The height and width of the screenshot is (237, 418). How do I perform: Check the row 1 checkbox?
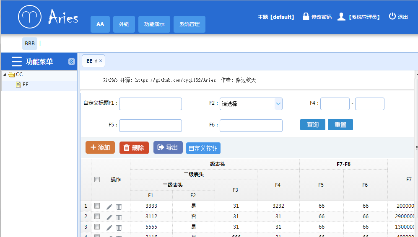(x=97, y=206)
